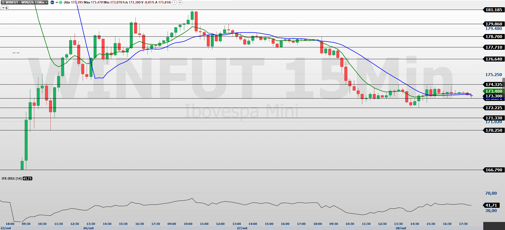Click the 172.225 price level label
The height and width of the screenshot is (230, 505).
point(494,108)
